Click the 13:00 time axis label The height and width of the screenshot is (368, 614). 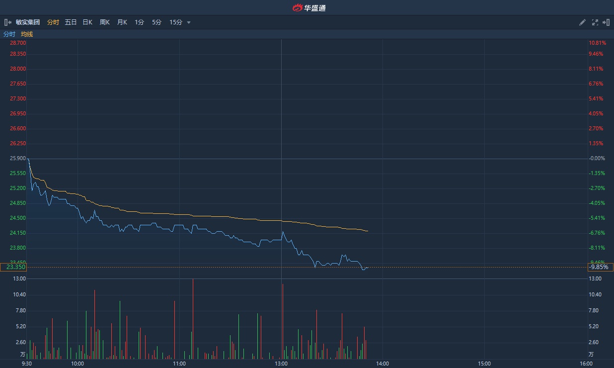pyautogui.click(x=281, y=364)
